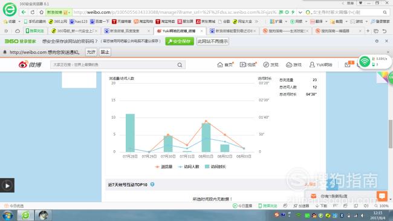Open the 游戏 toolbar dropdown
The image size is (393, 221).
(359, 22)
